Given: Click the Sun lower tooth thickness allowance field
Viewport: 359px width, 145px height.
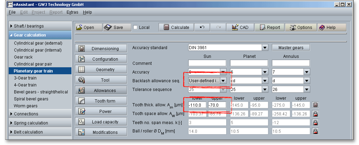Looking at the screenshot, I should (x=197, y=105).
